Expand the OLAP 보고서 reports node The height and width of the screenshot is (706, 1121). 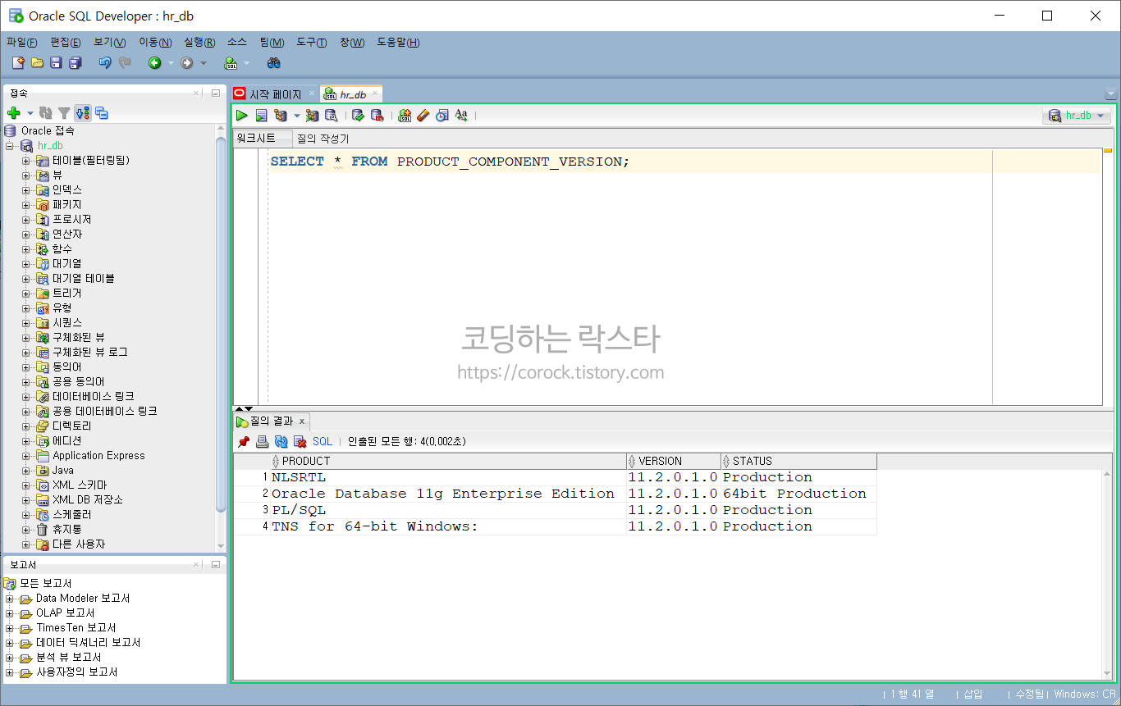pyautogui.click(x=10, y=613)
